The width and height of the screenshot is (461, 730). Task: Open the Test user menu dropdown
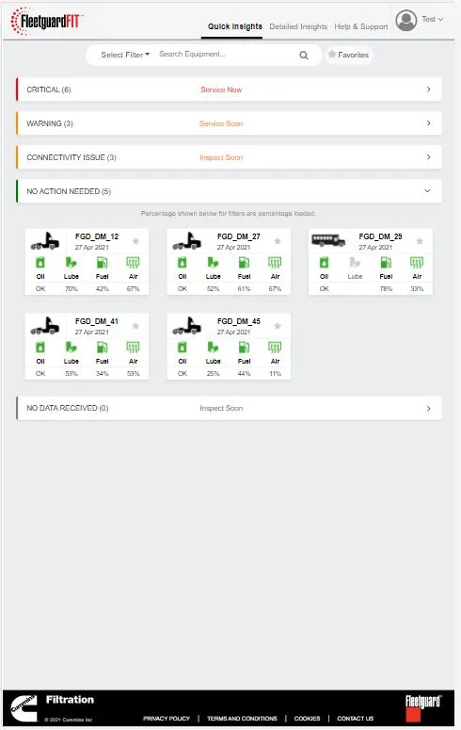432,19
